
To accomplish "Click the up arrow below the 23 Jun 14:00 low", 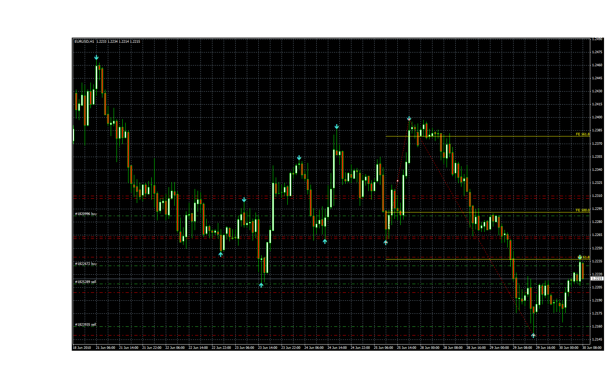I will coord(261,285).
